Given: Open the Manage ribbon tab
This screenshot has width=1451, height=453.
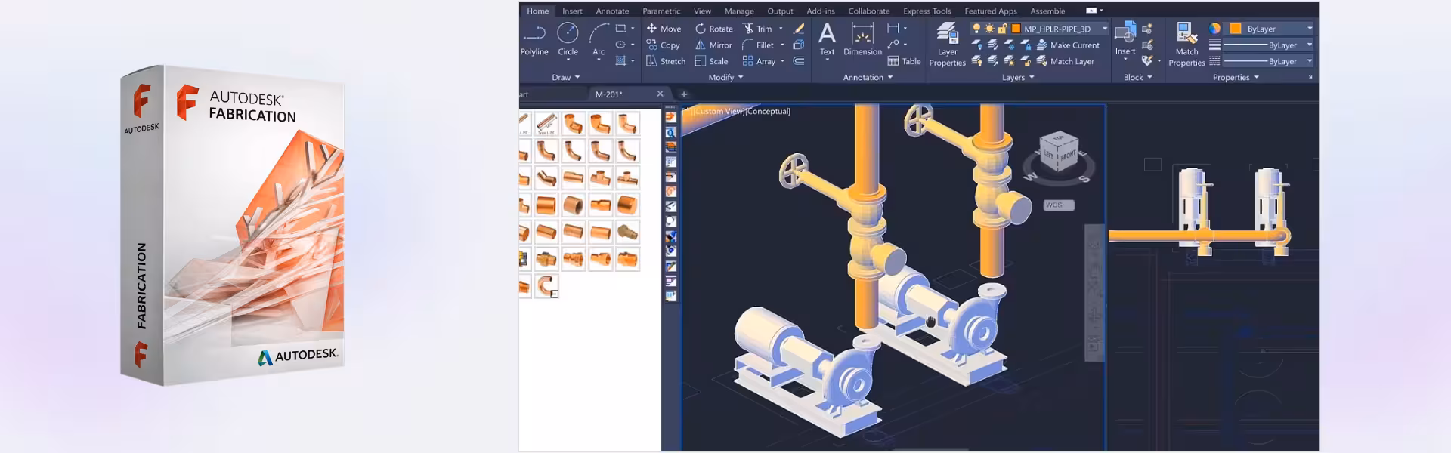Looking at the screenshot, I should (x=739, y=11).
